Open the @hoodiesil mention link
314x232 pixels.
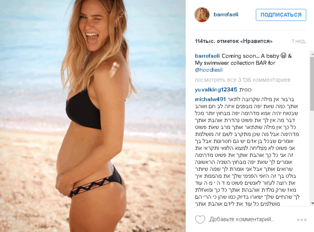coord(208,70)
